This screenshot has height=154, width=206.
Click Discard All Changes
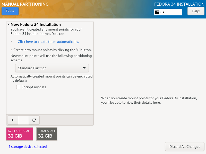tap(185, 147)
